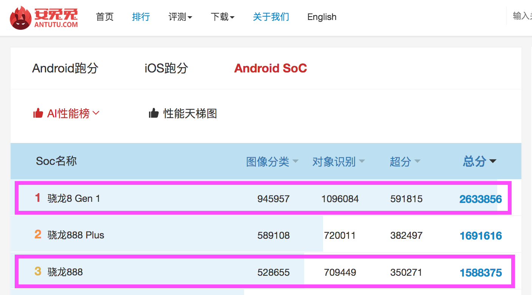Select the 骁龙8 Gen 1 row name
532x295 pixels.
click(x=74, y=198)
